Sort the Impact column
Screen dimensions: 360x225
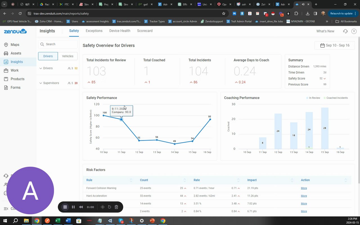[x=292, y=180]
